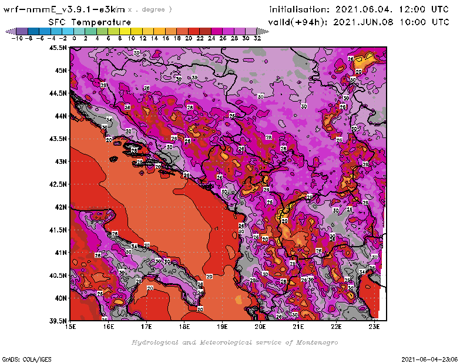The width and height of the screenshot is (470, 363).
Task: Click the '42.5N' latitude axis label
Action: pos(58,184)
